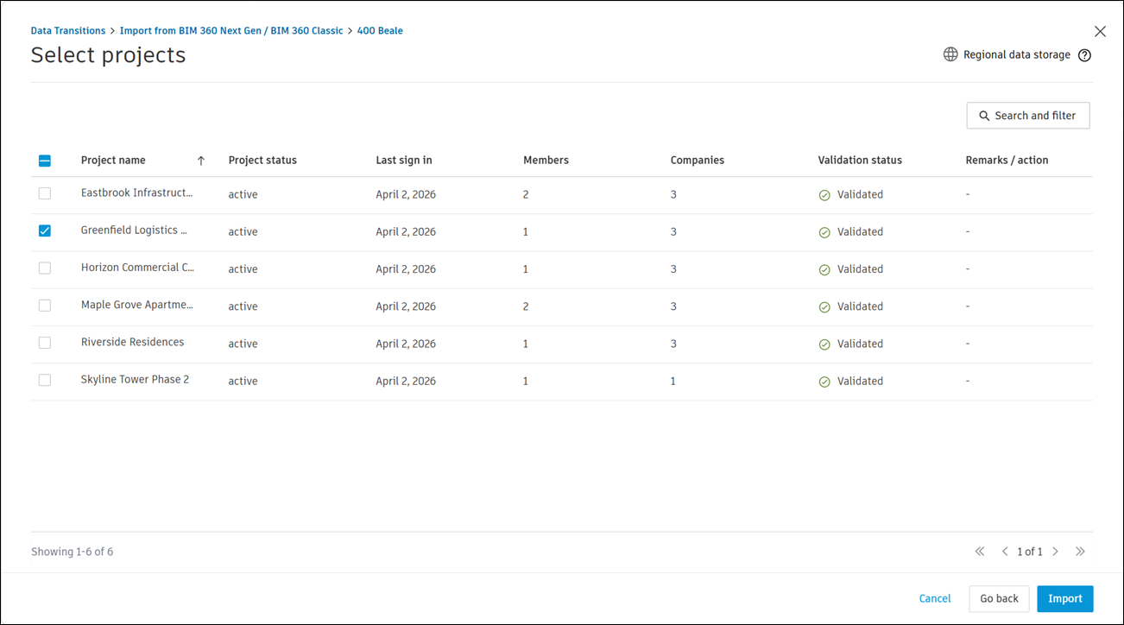Click active status in Horizon Commercial row

point(243,269)
